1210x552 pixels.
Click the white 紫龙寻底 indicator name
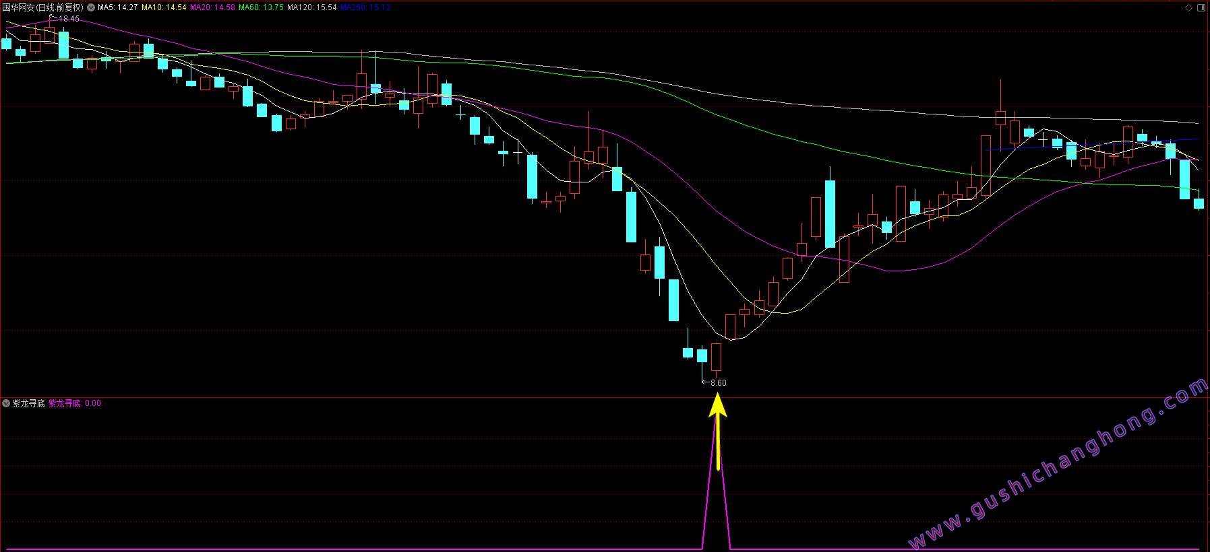pos(29,403)
